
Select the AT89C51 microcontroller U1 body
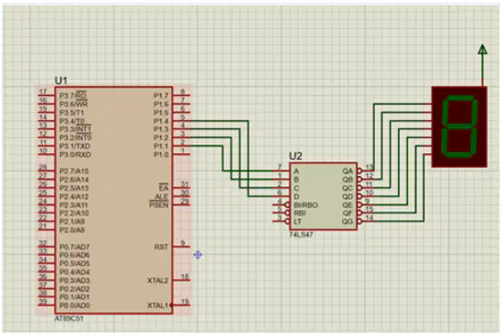pyautogui.click(x=114, y=200)
